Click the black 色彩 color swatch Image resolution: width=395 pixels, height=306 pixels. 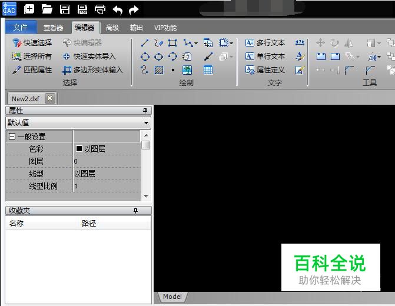[79, 149]
